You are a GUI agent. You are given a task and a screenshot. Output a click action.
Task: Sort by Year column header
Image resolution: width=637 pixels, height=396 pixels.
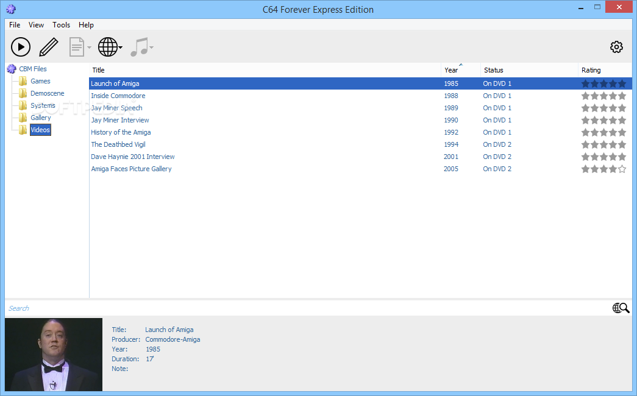[x=461, y=70]
